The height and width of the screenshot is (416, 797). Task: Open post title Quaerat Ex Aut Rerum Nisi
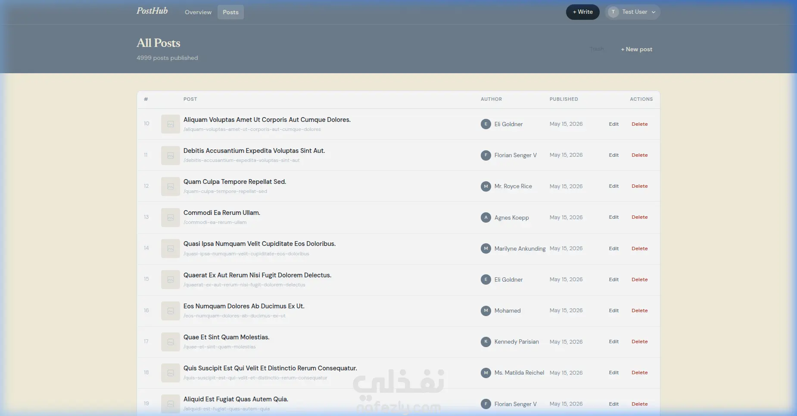coord(257,275)
